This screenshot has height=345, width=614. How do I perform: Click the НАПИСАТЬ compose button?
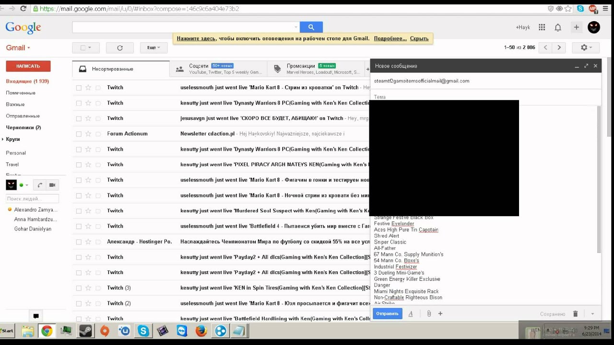28,66
